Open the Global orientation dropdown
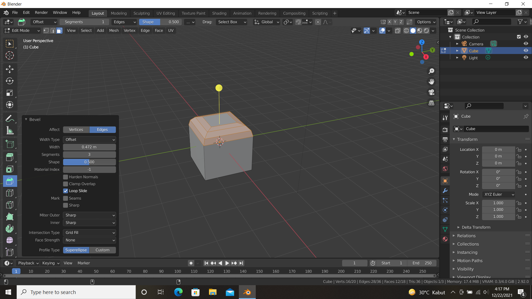Screen dimensions: 532x299 point(267,22)
